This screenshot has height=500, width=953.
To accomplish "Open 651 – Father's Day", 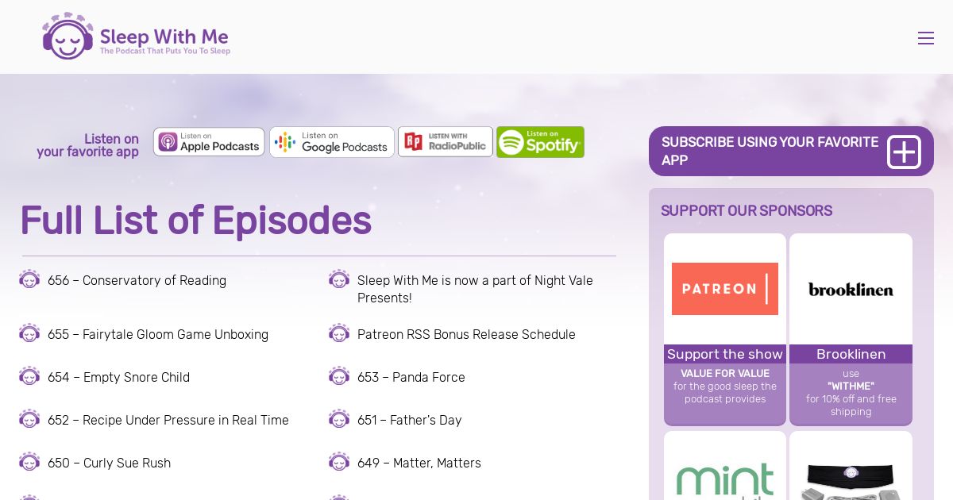I will coord(409,420).
